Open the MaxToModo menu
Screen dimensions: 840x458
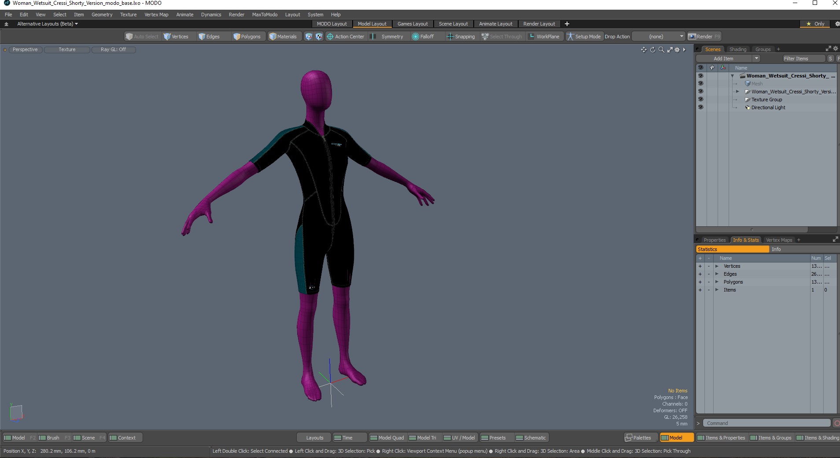(265, 15)
